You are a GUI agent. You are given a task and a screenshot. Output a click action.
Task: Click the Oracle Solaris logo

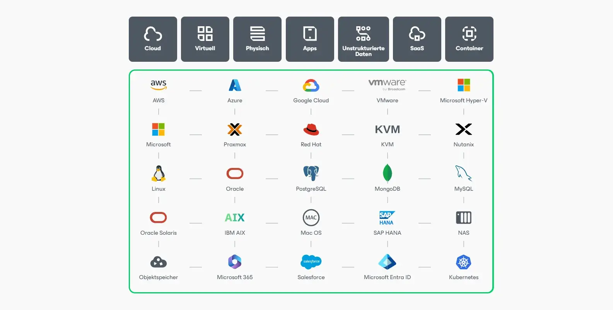pyautogui.click(x=159, y=218)
